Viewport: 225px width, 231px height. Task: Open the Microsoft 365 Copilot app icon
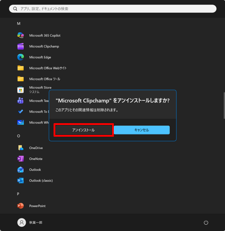tap(21, 36)
